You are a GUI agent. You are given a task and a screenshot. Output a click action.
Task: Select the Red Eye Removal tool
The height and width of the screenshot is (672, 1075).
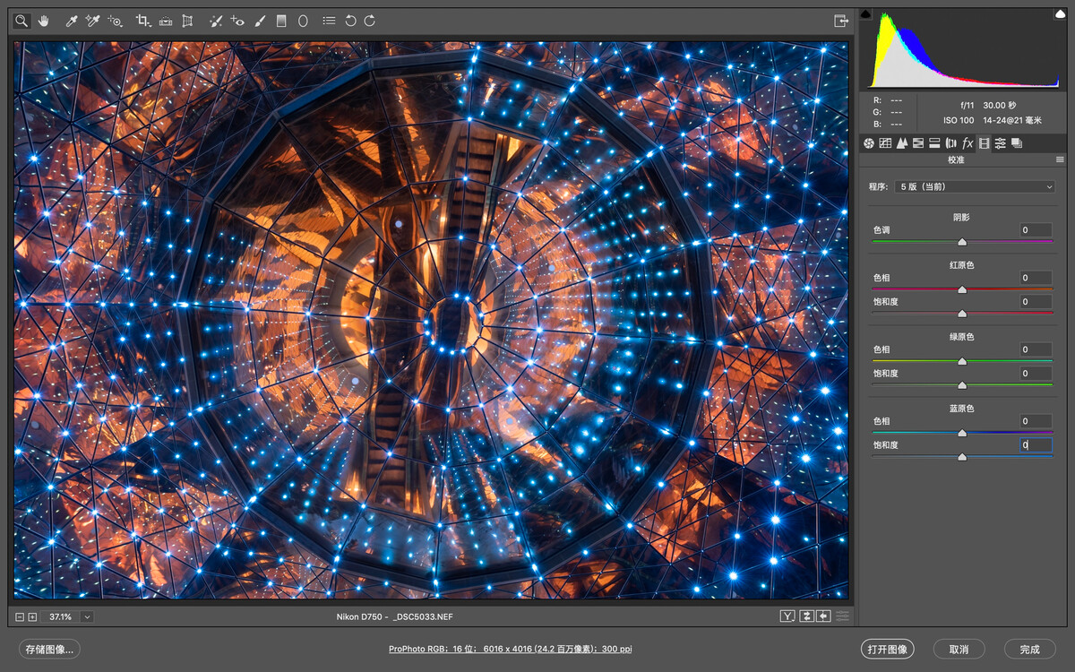click(237, 20)
